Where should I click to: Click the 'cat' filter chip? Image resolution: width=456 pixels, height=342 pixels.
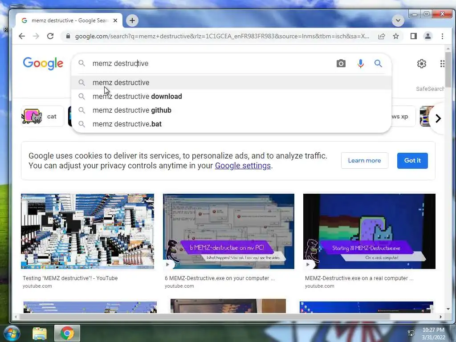(42, 116)
